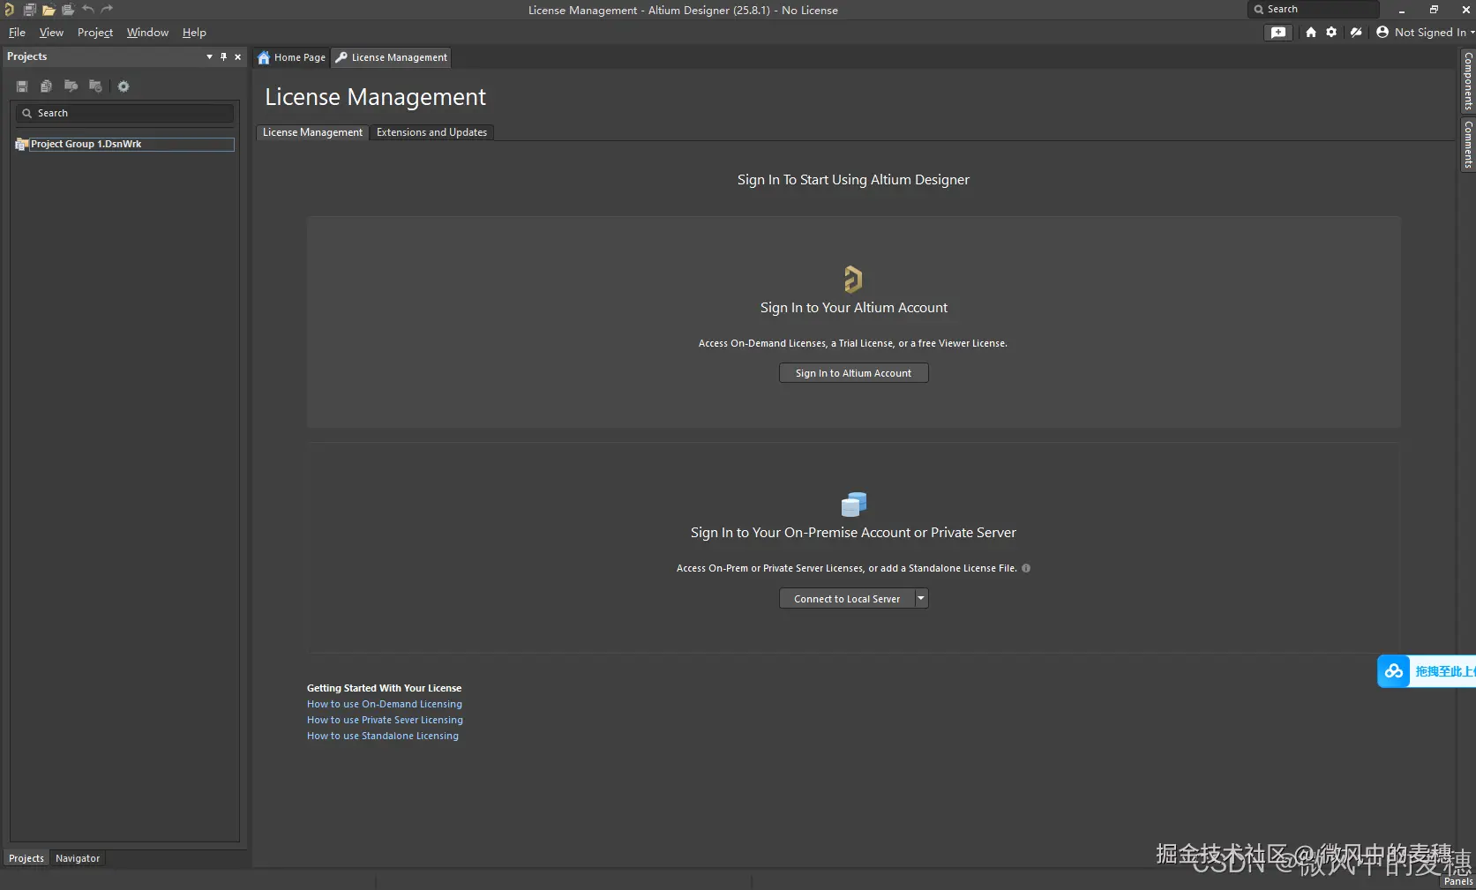1476x890 pixels.
Task: Switch to the Navigator panel tab
Action: click(x=78, y=858)
